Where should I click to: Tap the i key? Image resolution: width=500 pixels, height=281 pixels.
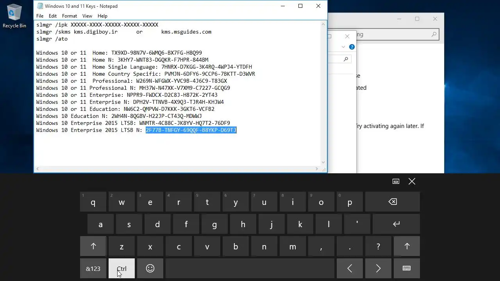pos(293,202)
